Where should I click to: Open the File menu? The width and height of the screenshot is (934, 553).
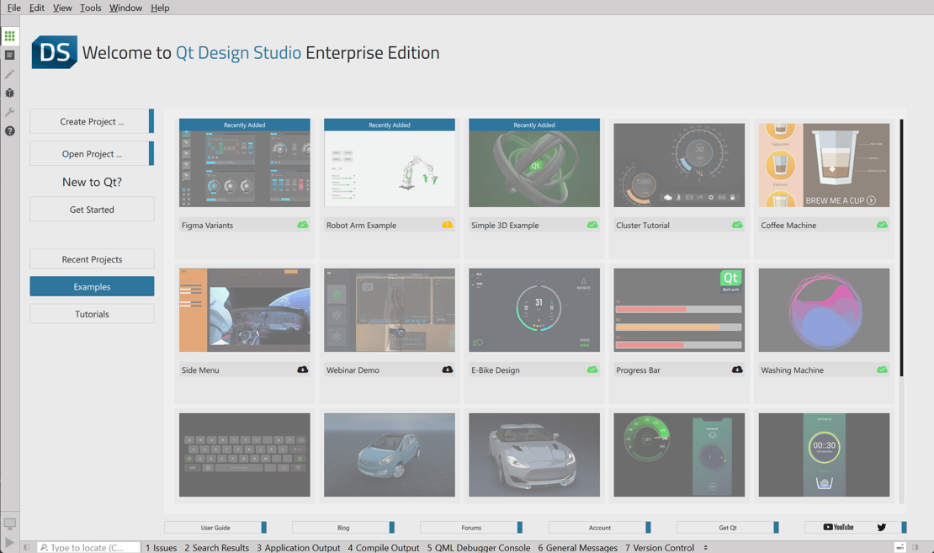pos(13,8)
